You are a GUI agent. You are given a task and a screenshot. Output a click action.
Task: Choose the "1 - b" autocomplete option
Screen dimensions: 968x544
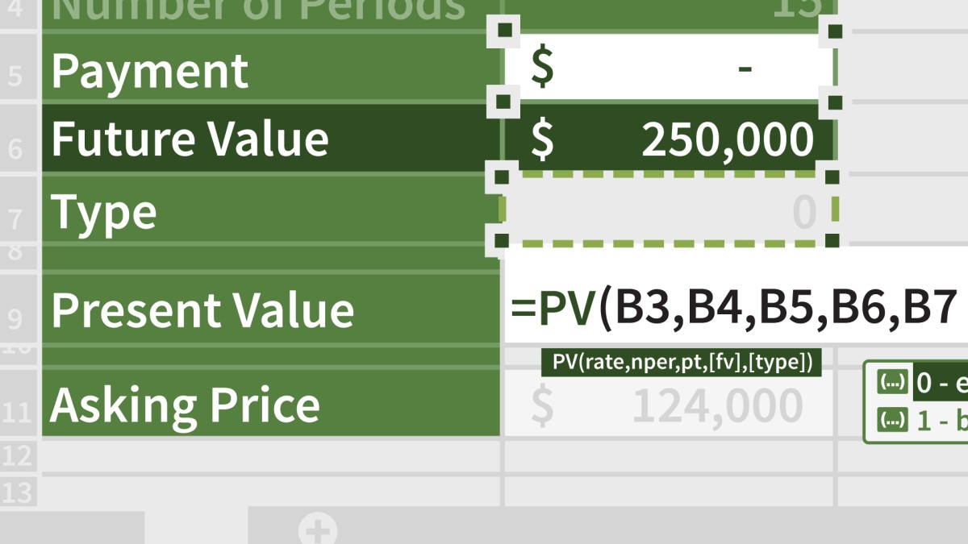coord(941,420)
